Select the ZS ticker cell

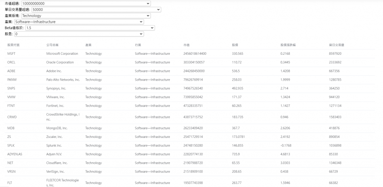[9, 137]
